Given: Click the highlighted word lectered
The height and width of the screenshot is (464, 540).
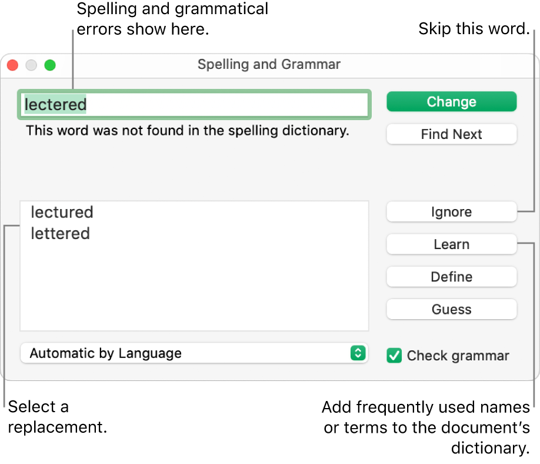Looking at the screenshot, I should tap(55, 104).
